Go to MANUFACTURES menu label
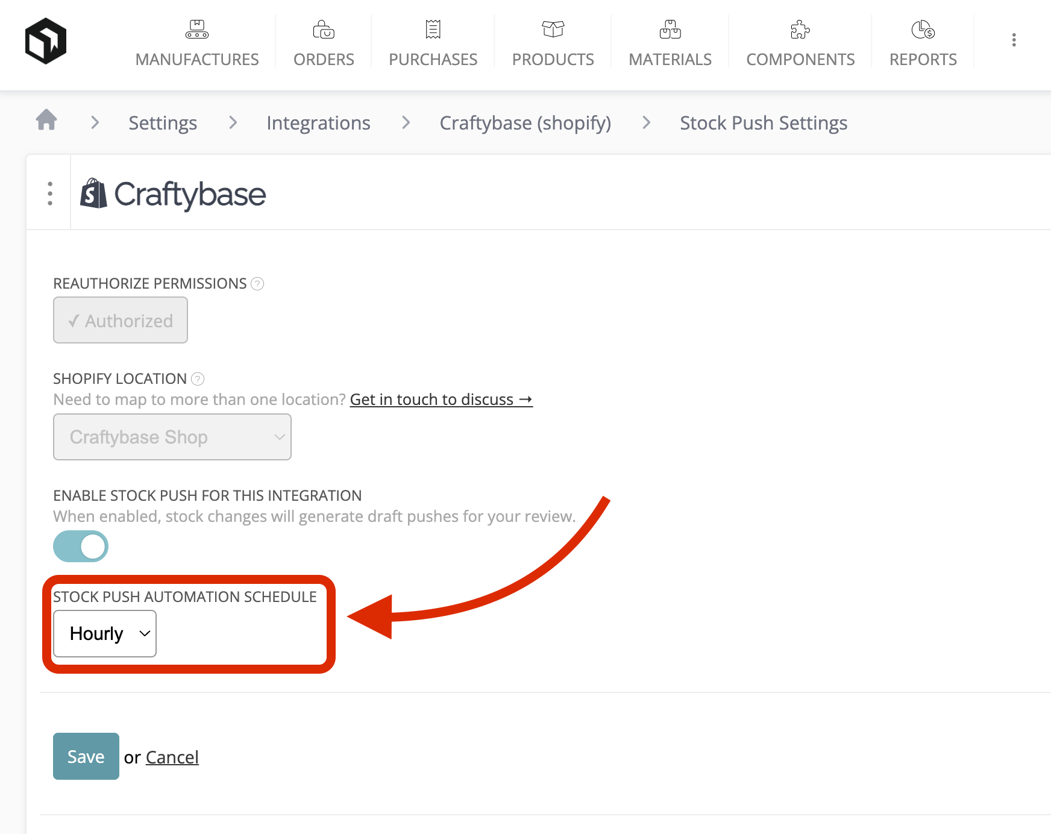 [x=197, y=60]
